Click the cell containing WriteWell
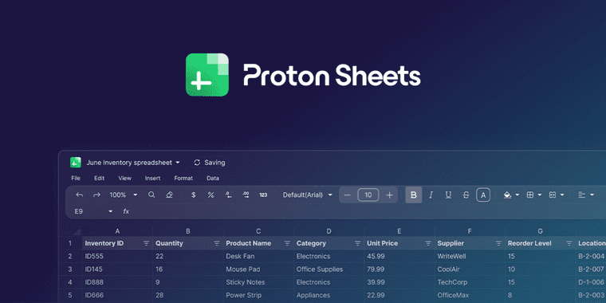The image size is (606, 303). [x=470, y=256]
